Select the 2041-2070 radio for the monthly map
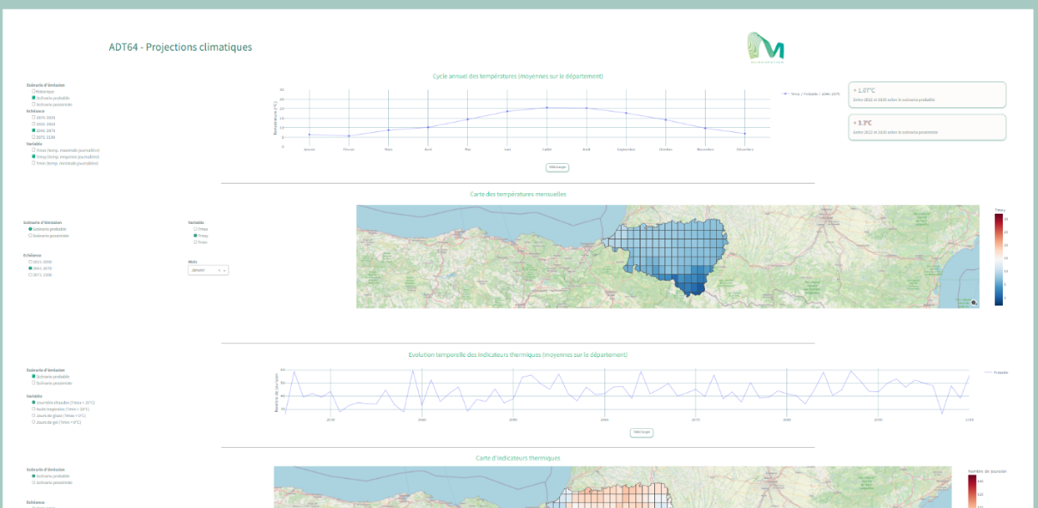 tap(31, 269)
